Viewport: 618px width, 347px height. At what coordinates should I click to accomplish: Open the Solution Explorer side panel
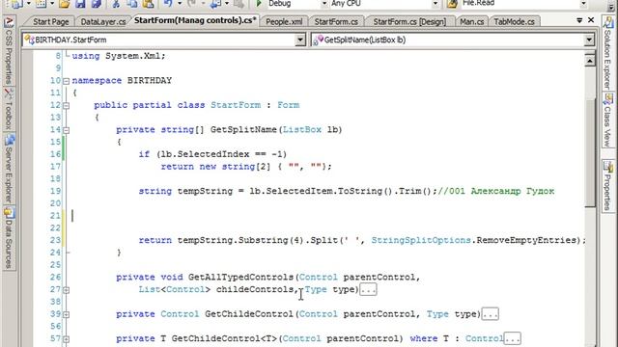[x=607, y=53]
